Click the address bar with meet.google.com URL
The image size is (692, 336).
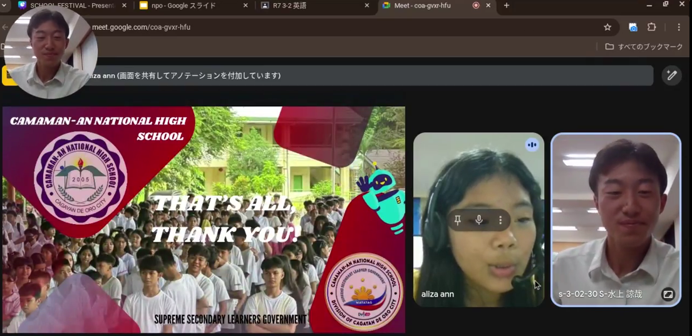313,27
